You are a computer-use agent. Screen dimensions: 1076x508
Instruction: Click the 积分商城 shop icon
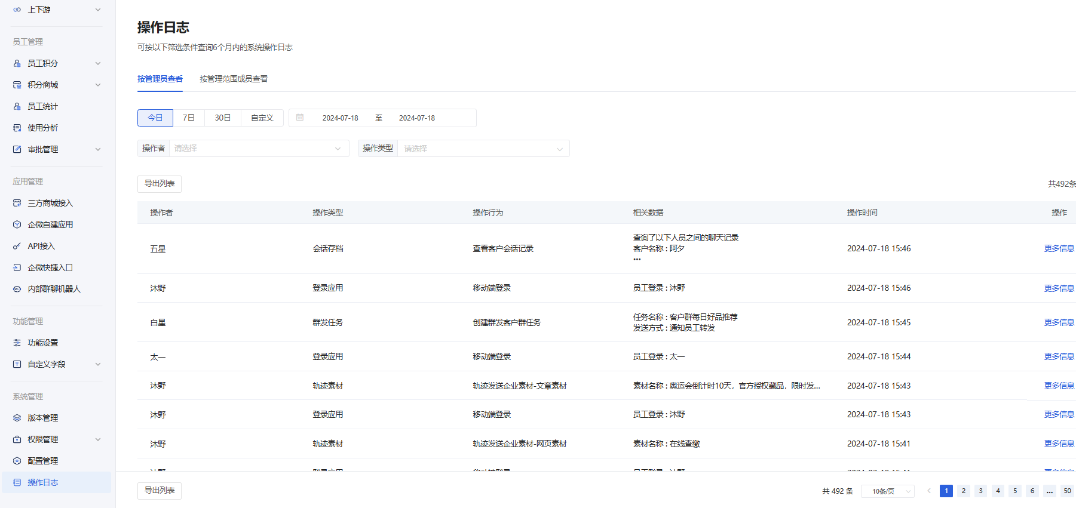coord(17,85)
